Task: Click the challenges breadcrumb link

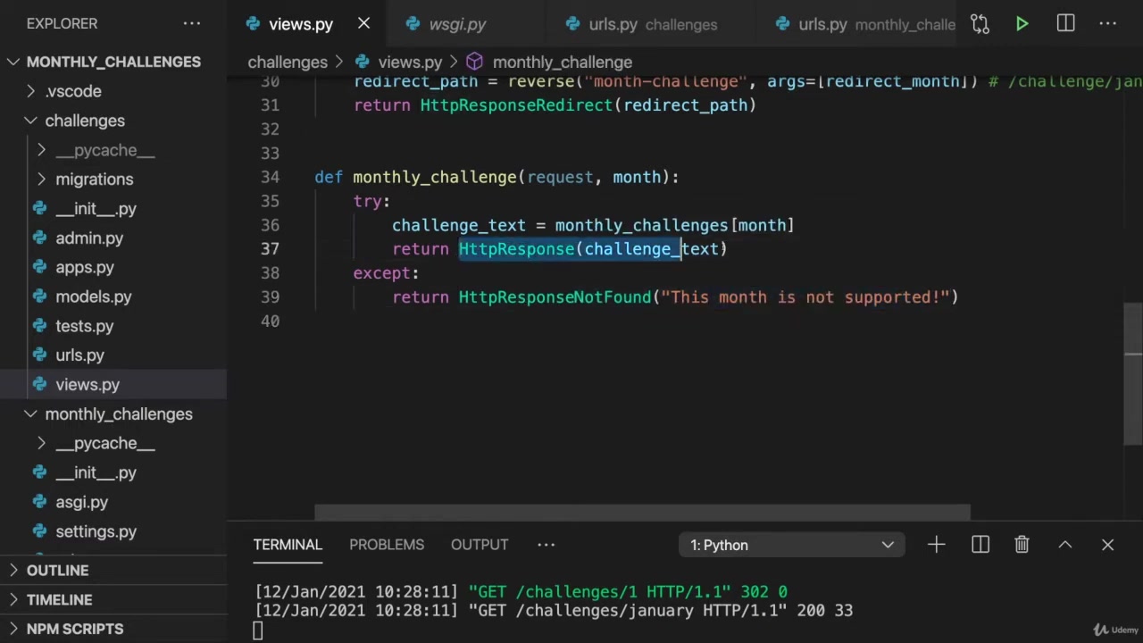Action: tap(288, 63)
